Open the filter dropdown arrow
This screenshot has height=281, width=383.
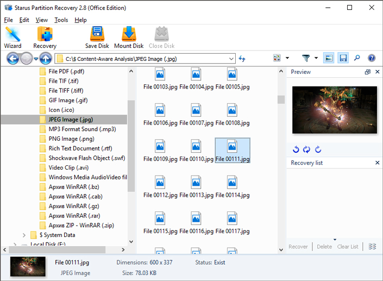(316, 58)
